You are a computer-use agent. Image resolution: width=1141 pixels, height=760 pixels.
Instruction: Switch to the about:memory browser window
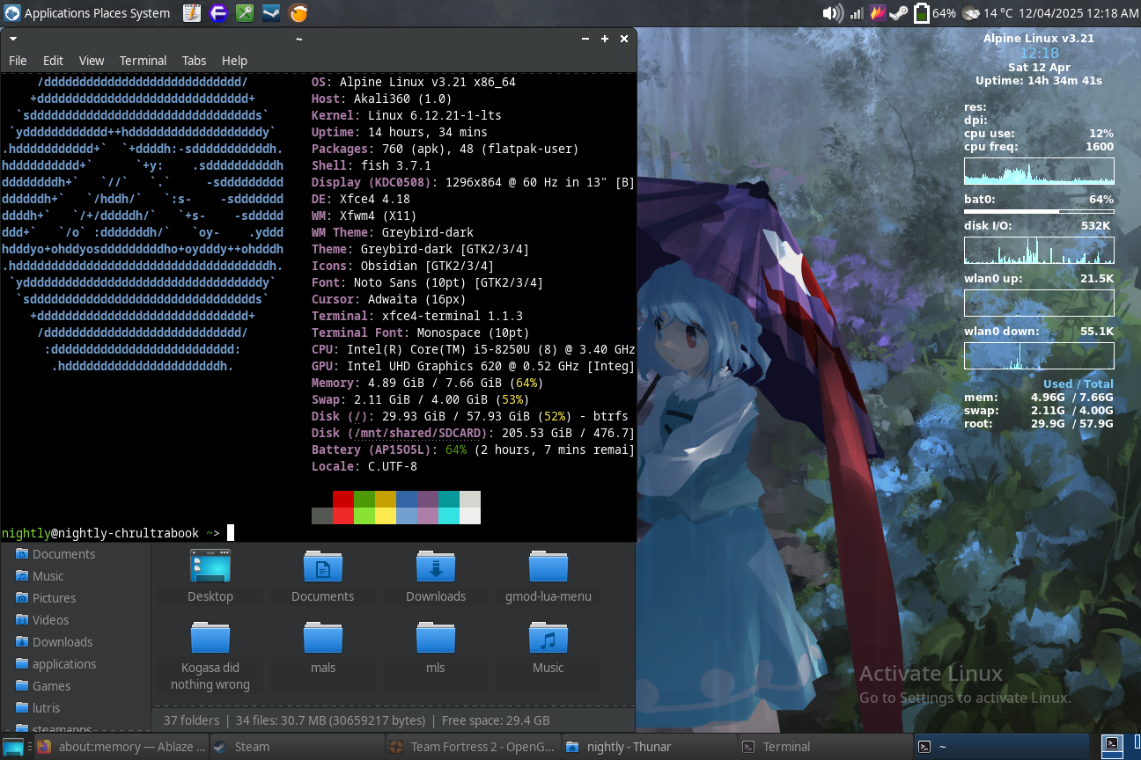coord(121,747)
